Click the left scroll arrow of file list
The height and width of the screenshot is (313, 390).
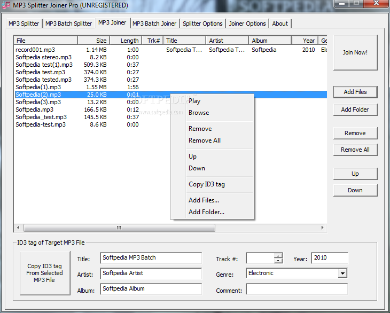coord(18,228)
